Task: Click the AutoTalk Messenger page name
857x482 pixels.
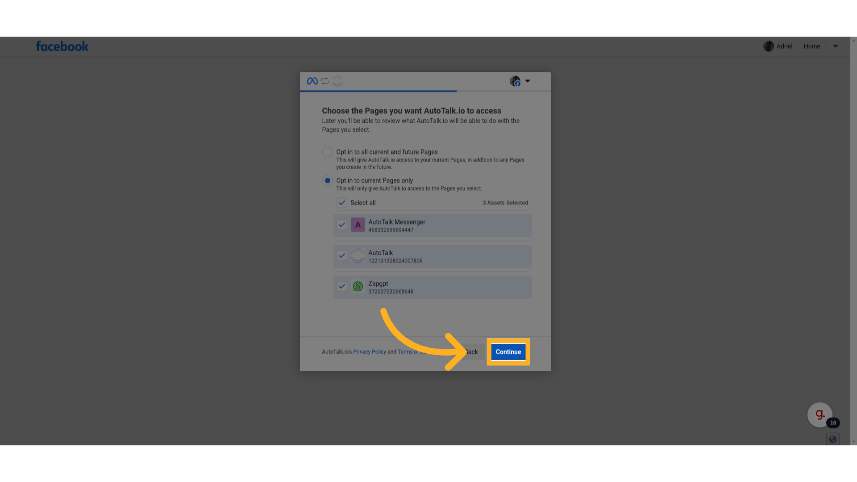Action: coord(397,222)
